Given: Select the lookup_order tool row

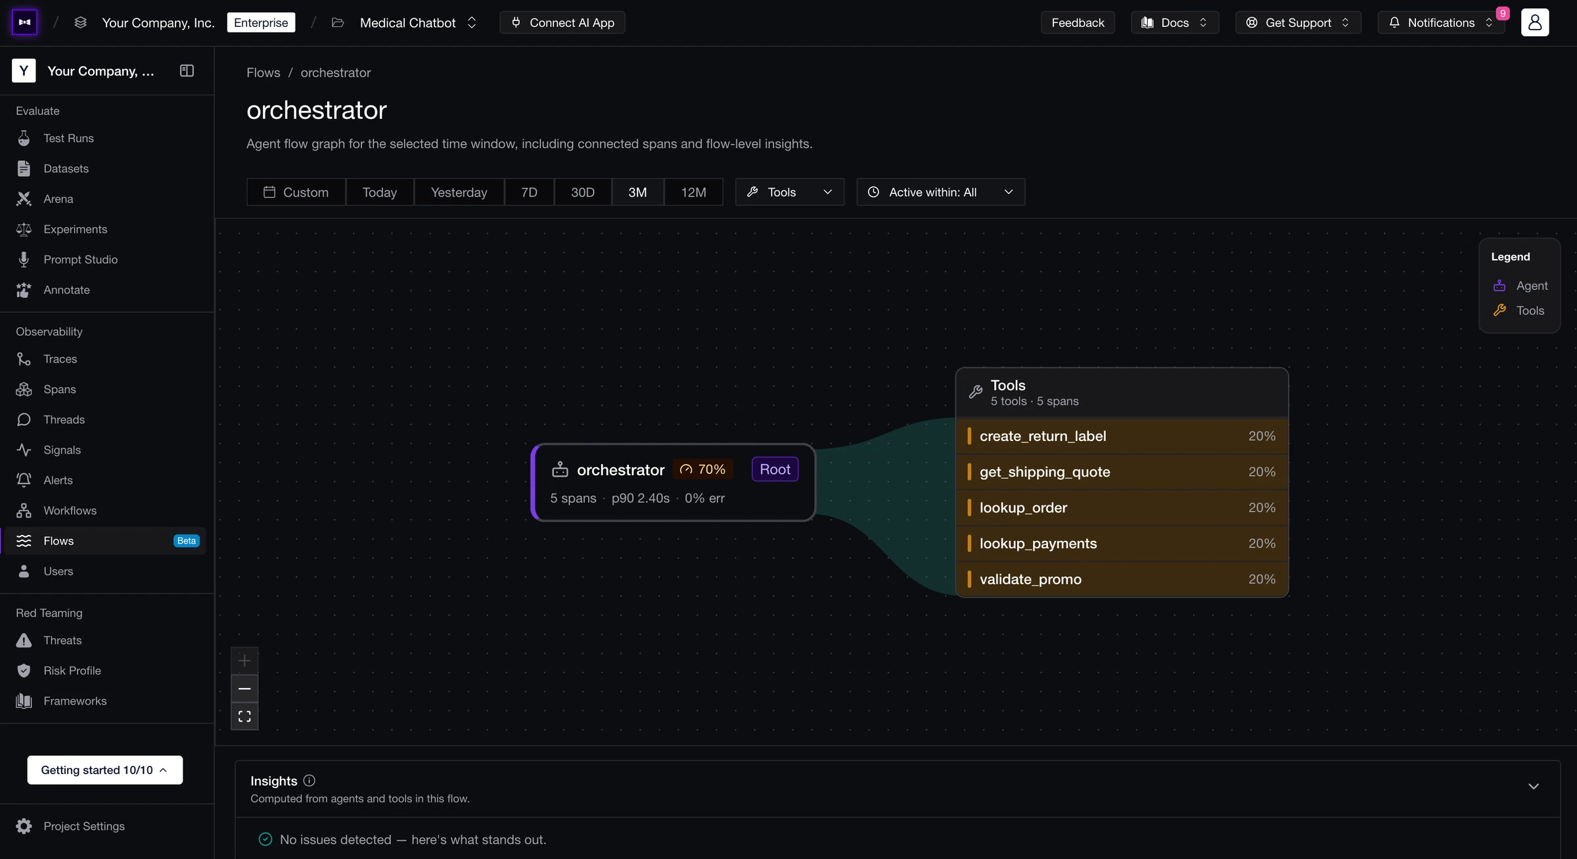Looking at the screenshot, I should point(1122,508).
